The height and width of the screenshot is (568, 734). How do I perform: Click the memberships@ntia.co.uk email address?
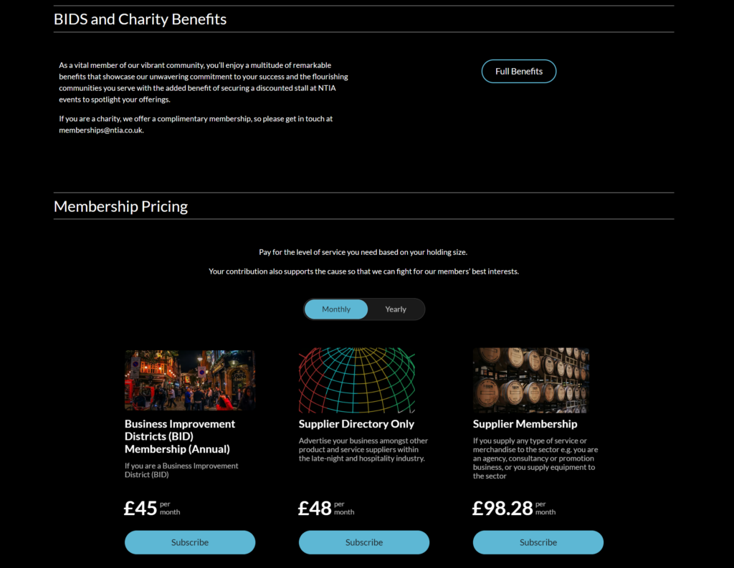click(x=100, y=130)
